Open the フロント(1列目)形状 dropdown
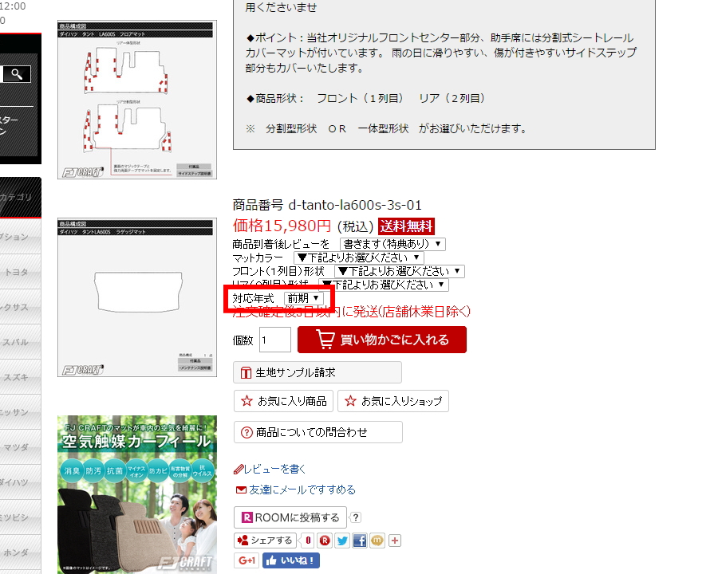The width and height of the screenshot is (710, 574). pyautogui.click(x=400, y=271)
